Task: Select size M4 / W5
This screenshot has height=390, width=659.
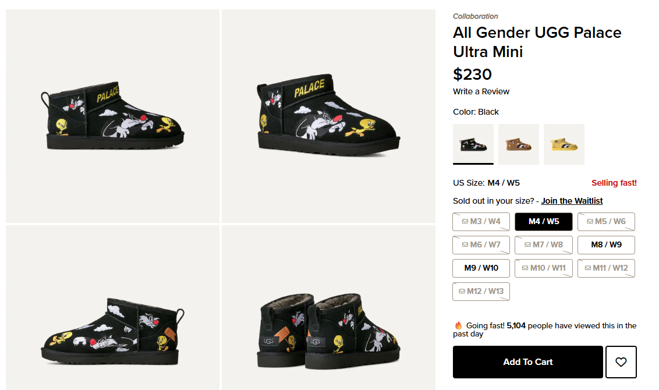Action: [x=544, y=222]
